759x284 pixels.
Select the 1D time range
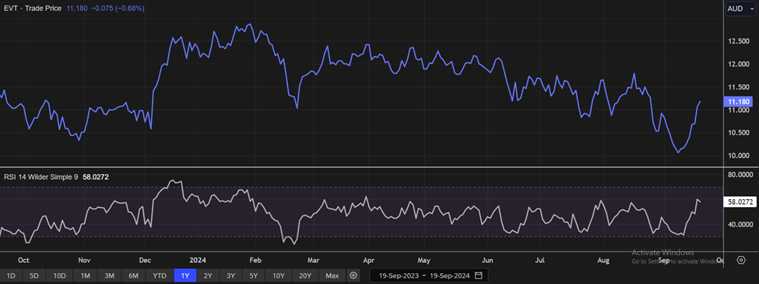coord(11,275)
